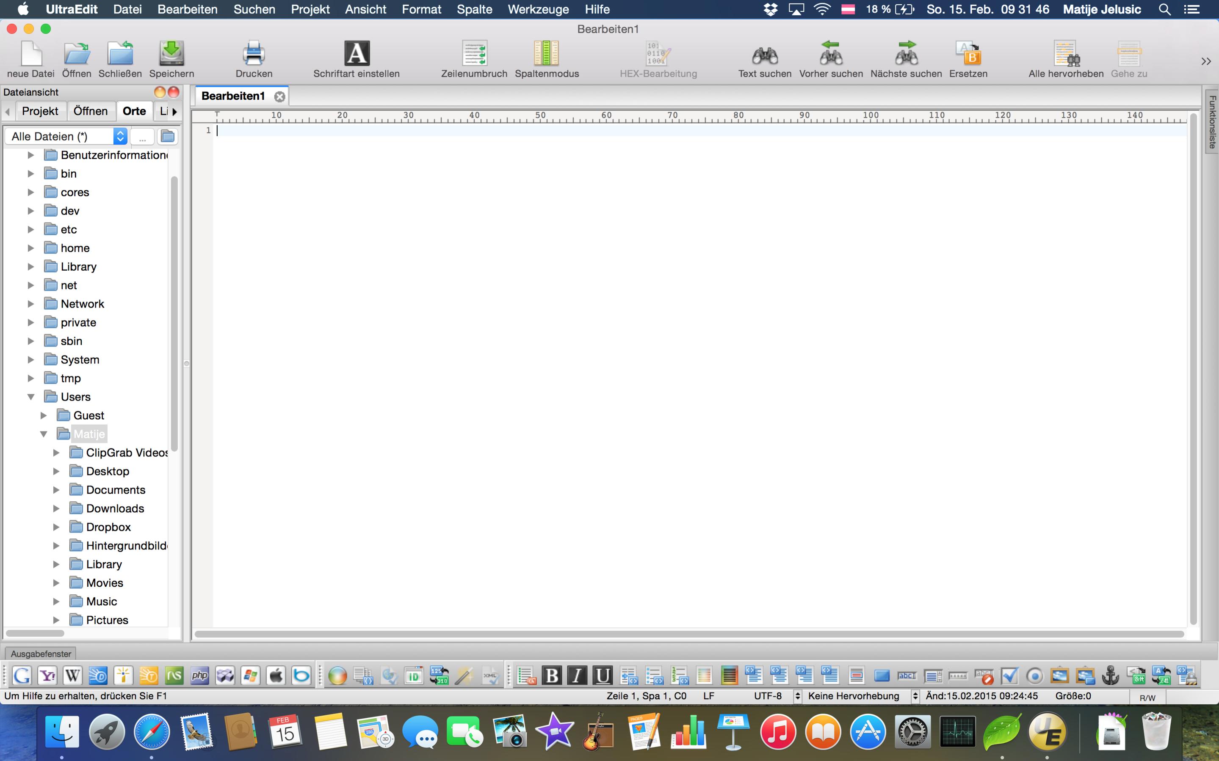Switch to the Projekt tab
The width and height of the screenshot is (1219, 761).
coord(40,111)
